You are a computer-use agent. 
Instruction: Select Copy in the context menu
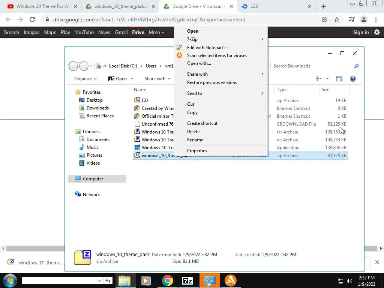pyautogui.click(x=192, y=112)
